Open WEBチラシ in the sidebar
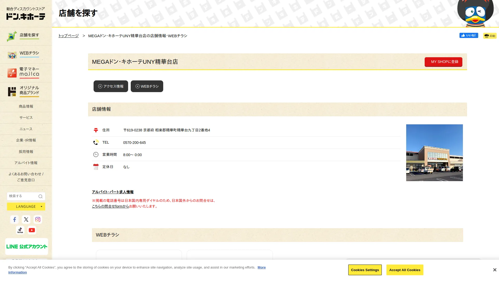 pyautogui.click(x=26, y=54)
